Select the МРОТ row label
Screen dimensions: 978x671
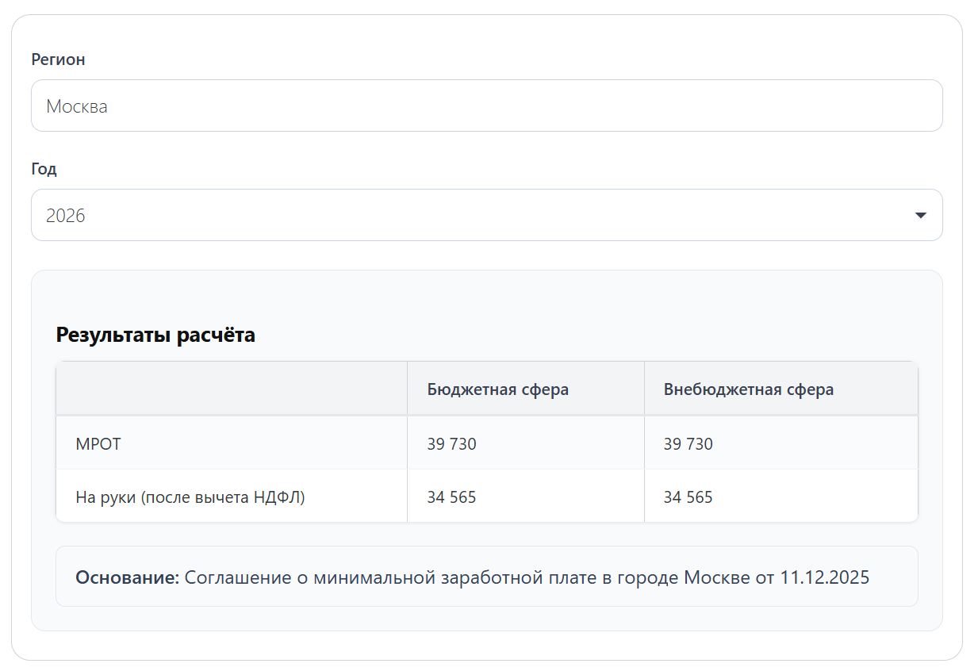coord(98,444)
